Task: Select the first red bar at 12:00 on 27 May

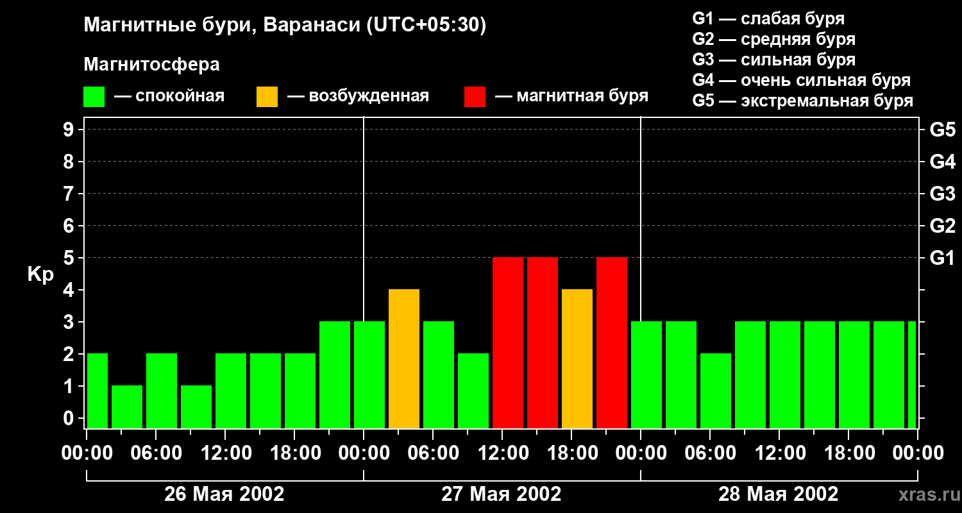Action: [508, 343]
